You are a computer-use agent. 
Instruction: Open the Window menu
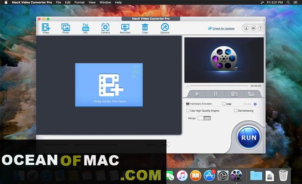105,2
